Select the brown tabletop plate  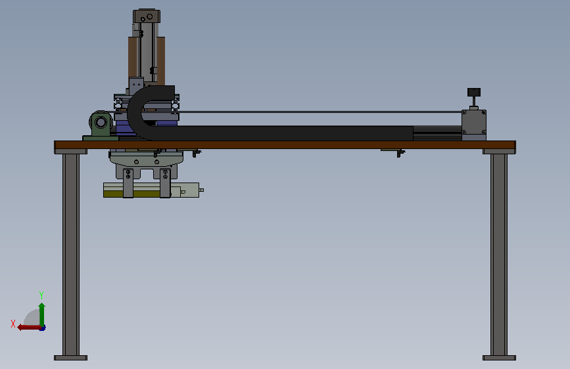tap(285, 145)
